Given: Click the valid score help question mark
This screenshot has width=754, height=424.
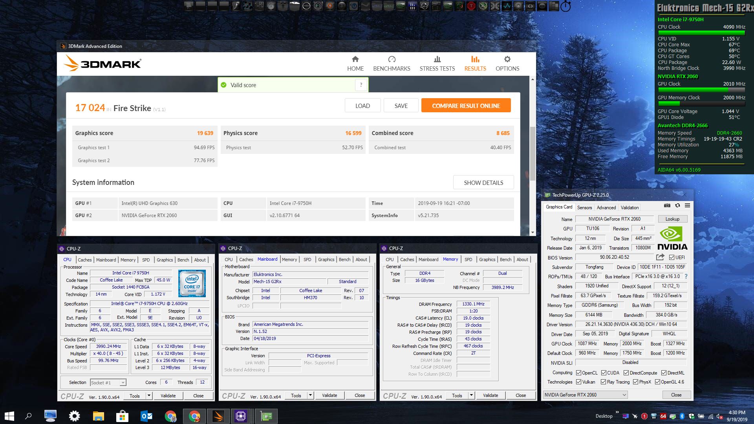Looking at the screenshot, I should (361, 85).
